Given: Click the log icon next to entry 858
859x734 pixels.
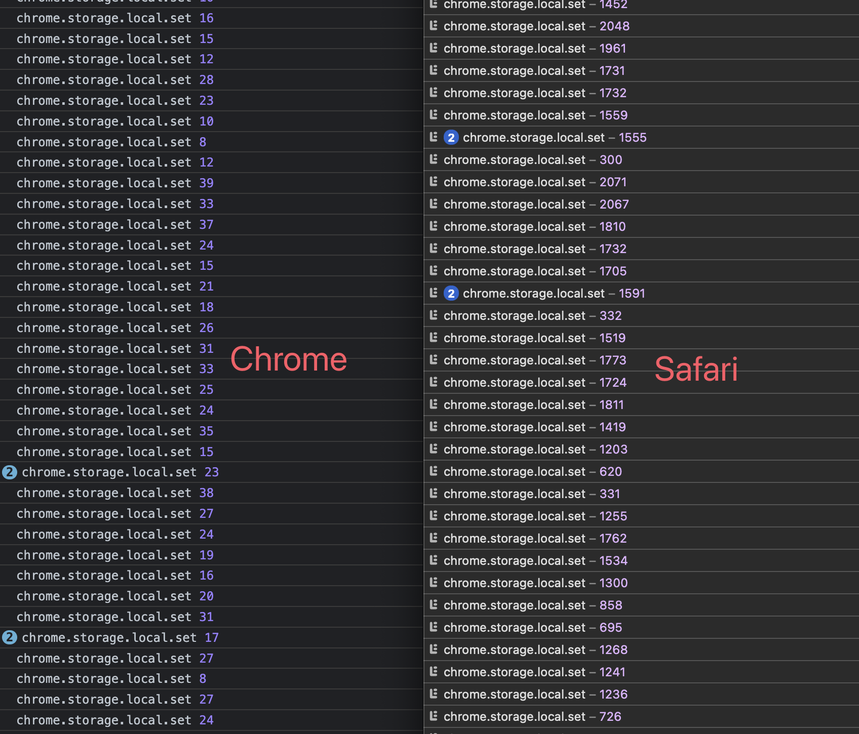Looking at the screenshot, I should 434,605.
